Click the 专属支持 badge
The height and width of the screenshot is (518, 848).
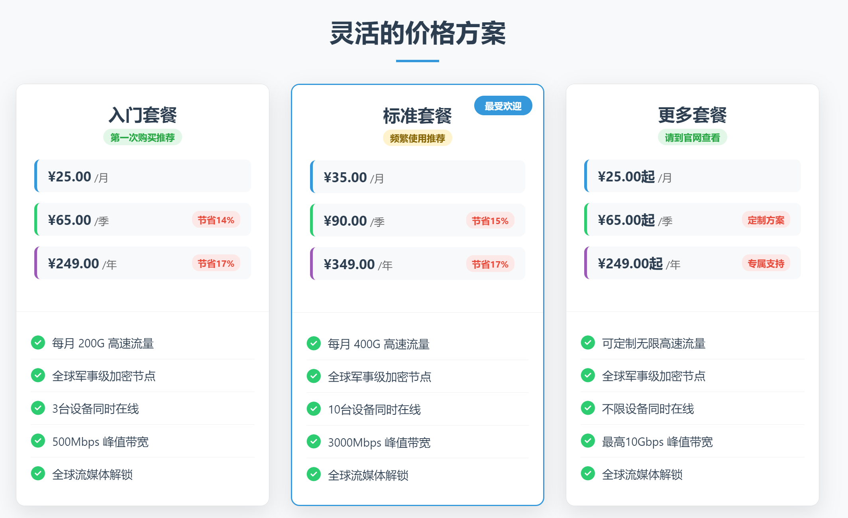click(766, 263)
